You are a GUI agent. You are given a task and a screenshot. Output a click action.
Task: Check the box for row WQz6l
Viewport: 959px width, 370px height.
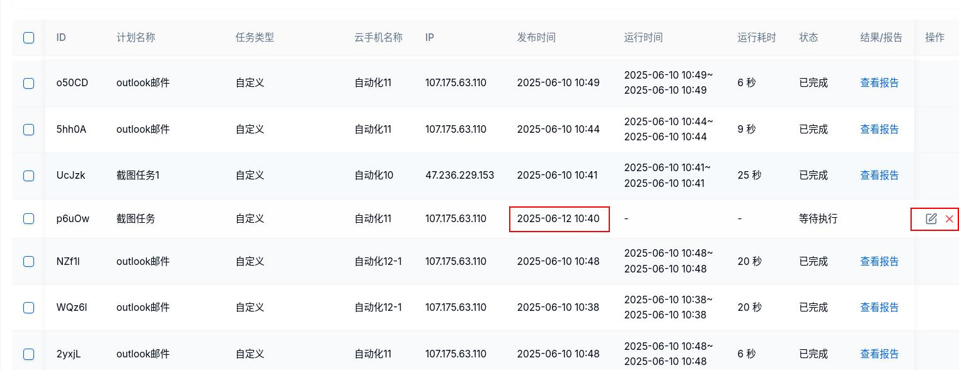tap(29, 308)
